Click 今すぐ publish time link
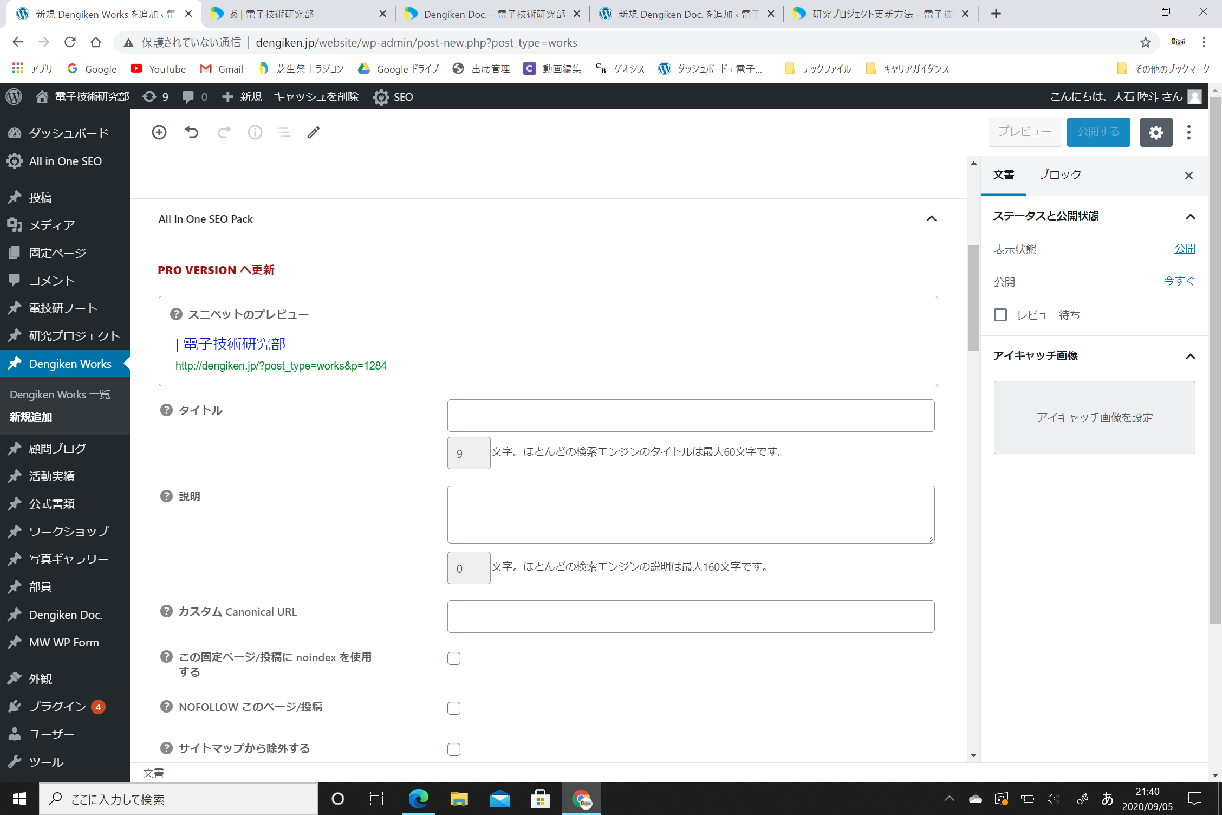Image resolution: width=1222 pixels, height=815 pixels. 1179,281
